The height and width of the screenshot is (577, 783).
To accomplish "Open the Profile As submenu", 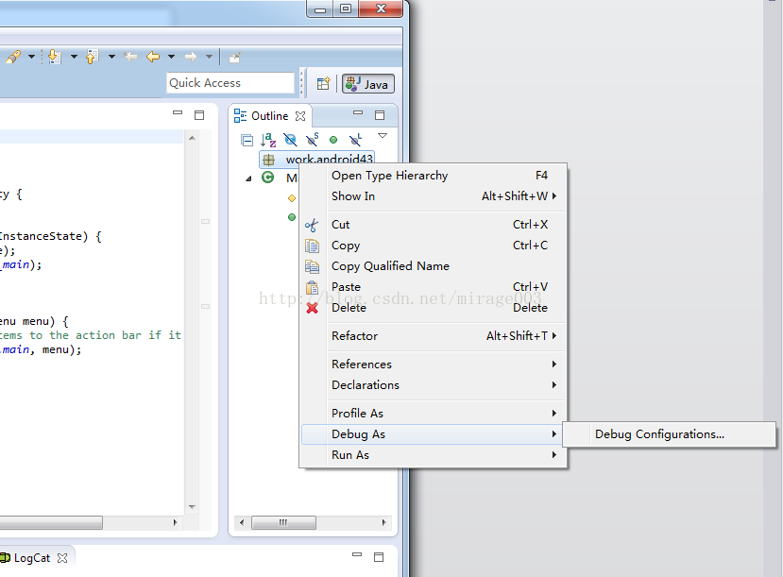I will click(x=433, y=414).
